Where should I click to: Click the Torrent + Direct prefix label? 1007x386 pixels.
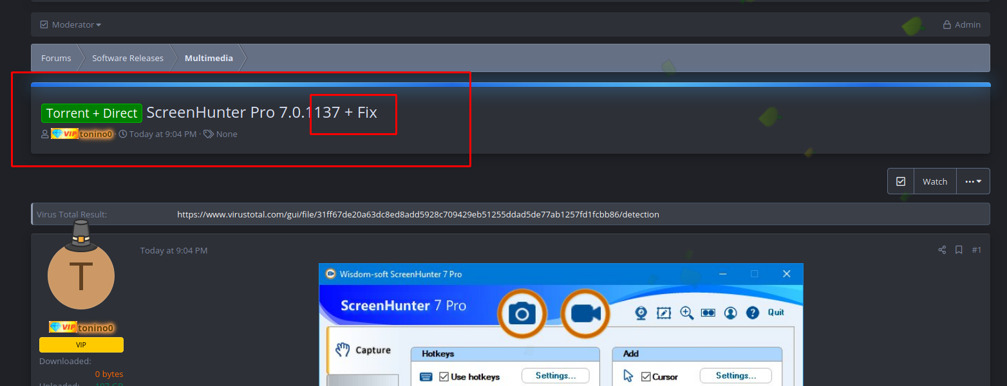point(91,113)
